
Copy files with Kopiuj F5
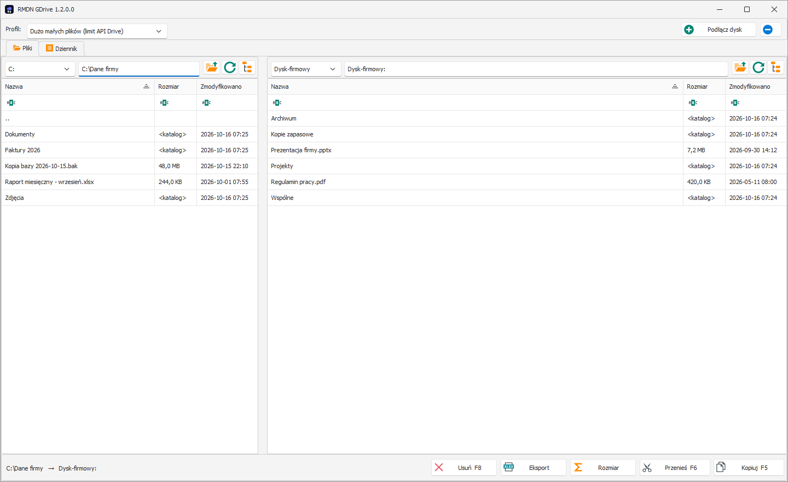click(749, 468)
